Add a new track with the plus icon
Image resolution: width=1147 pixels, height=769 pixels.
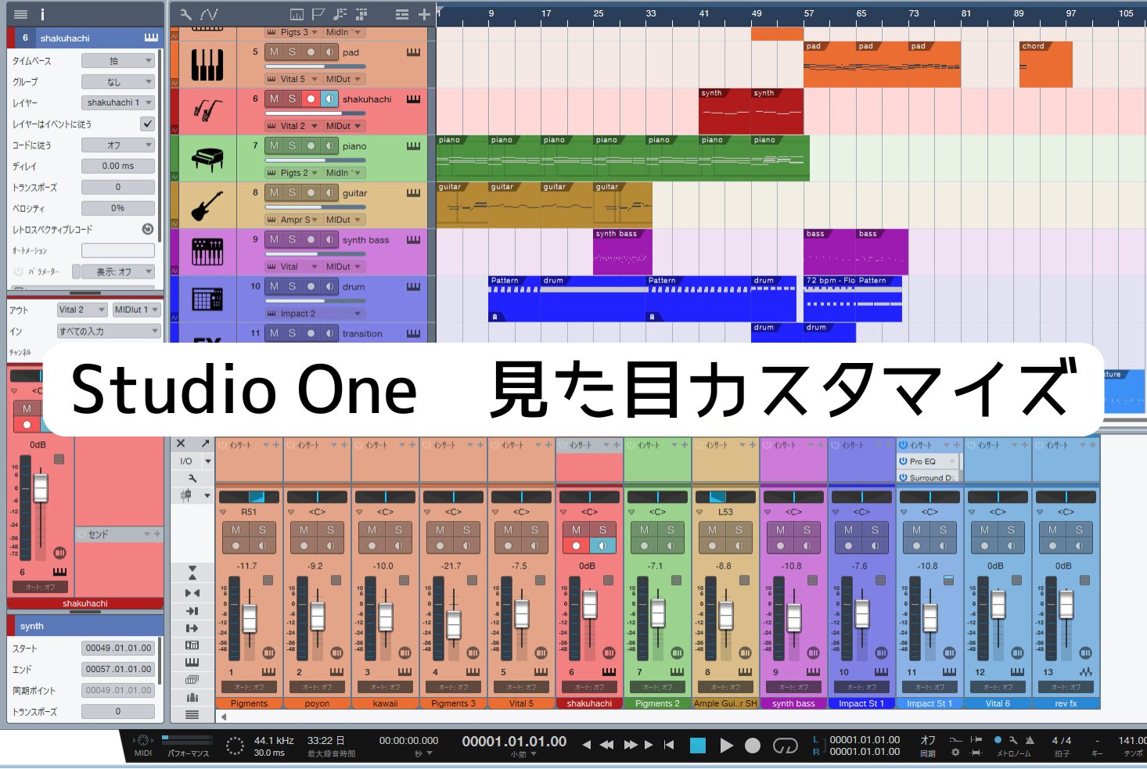[x=424, y=14]
